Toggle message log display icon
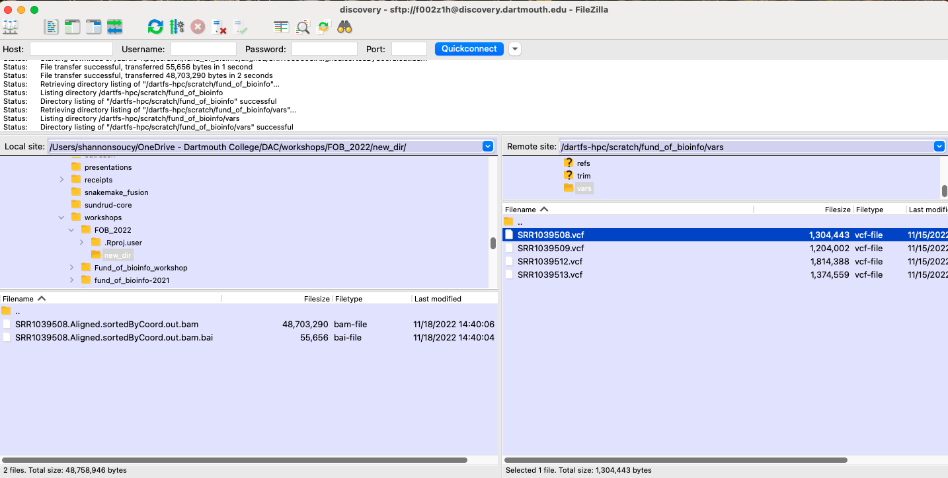The height and width of the screenshot is (478, 948). coord(52,27)
